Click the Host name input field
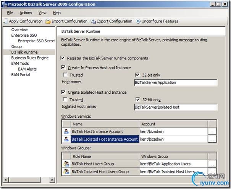 pyautogui.click(x=176, y=82)
